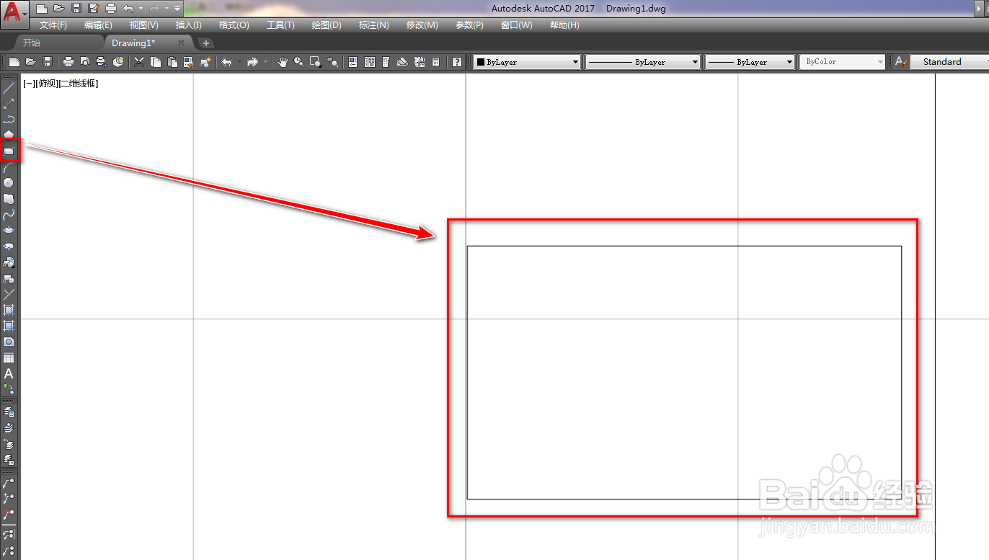Click the Publish icon
This screenshot has width=989, height=560.
[102, 62]
